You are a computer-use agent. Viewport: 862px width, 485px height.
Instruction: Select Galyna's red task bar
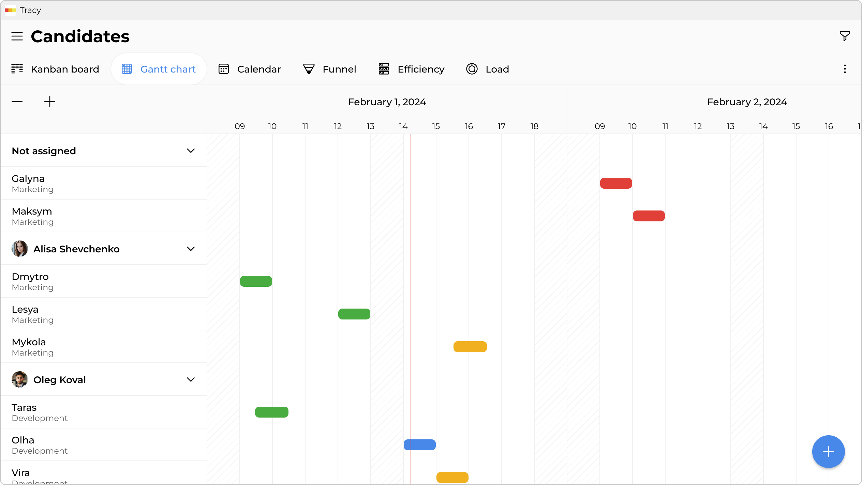(616, 183)
